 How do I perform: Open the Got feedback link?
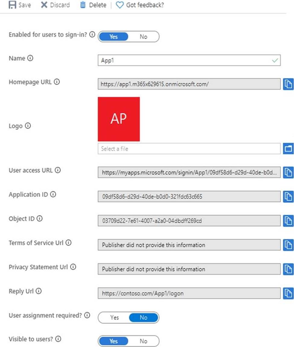click(x=140, y=5)
